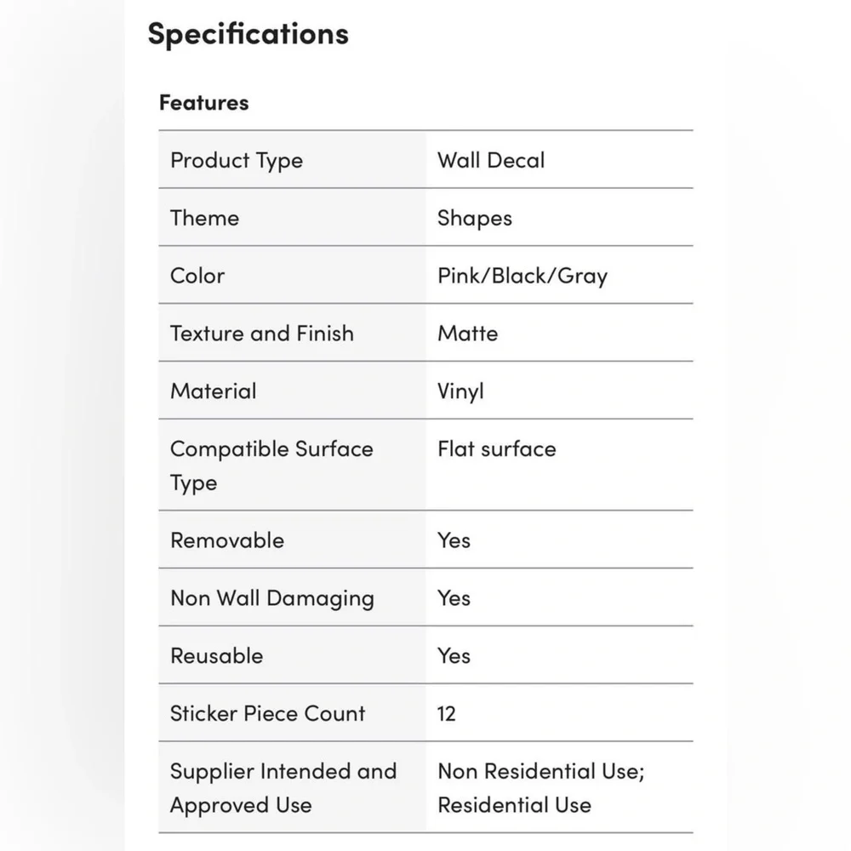Click the Texture and Finish label
This screenshot has width=851, height=851.
click(262, 334)
